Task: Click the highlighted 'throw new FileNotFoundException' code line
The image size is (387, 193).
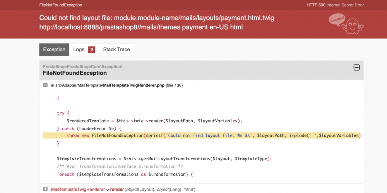Action: pos(201,135)
